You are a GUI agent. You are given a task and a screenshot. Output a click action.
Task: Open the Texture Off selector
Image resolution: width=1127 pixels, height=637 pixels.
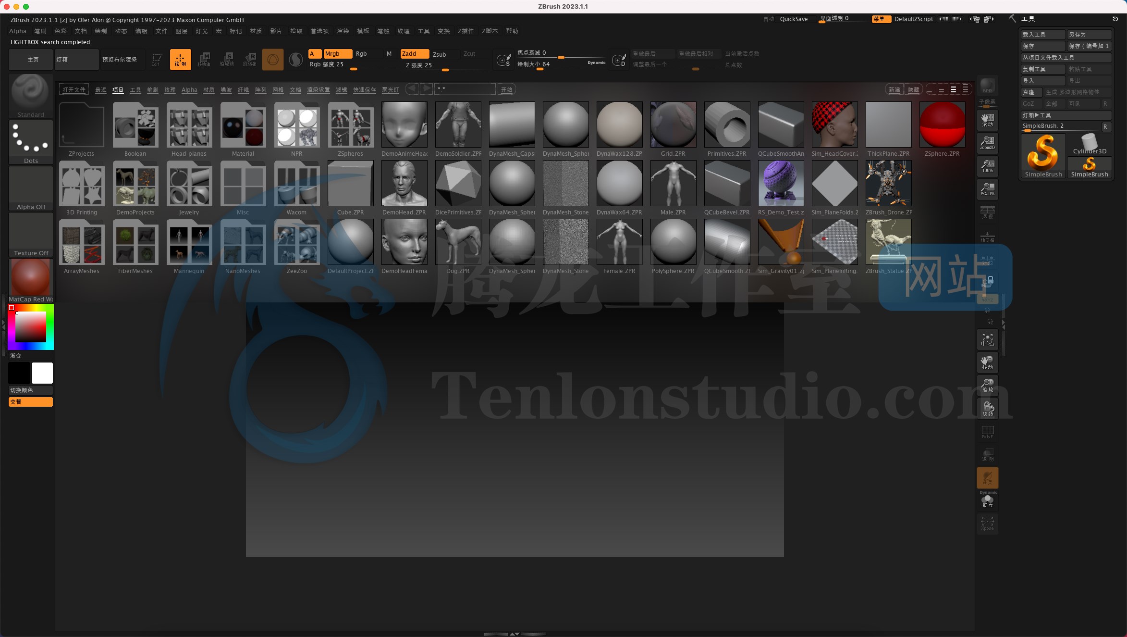[x=30, y=234]
